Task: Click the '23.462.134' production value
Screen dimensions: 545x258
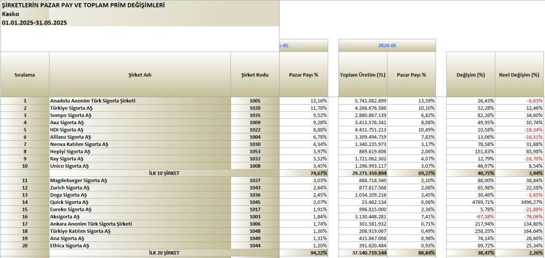Action: pos(363,202)
